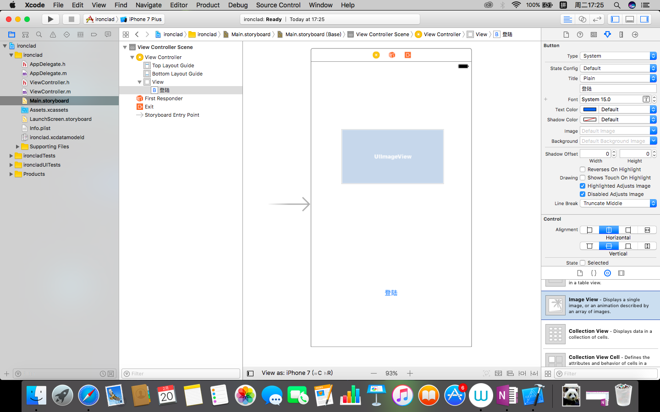Uncheck Disabled Adjusts Image

583,194
